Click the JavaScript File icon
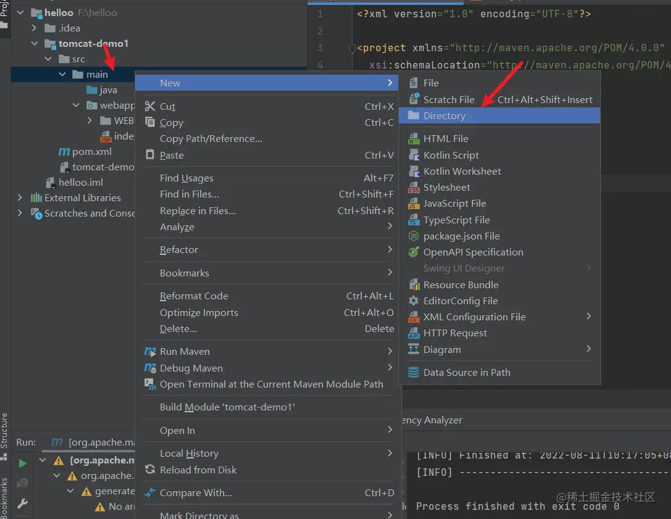This screenshot has height=519, width=671. [414, 204]
